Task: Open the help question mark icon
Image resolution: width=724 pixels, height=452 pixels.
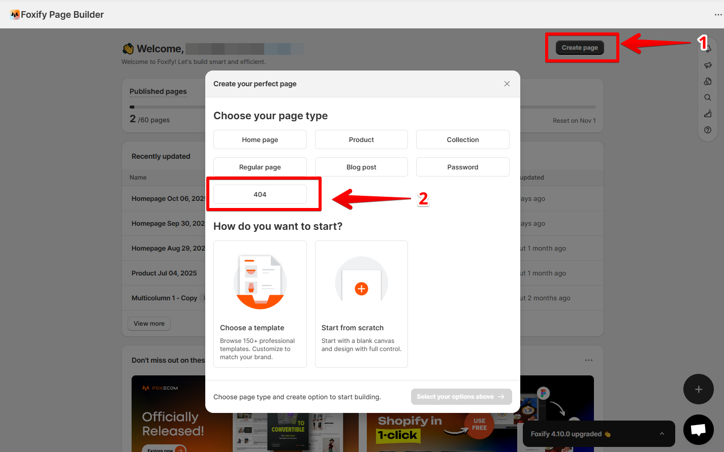Action: [x=708, y=130]
